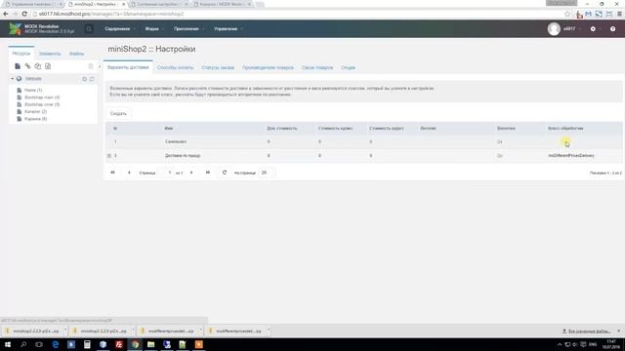The width and height of the screenshot is (625, 351).
Task: Collapse the left resource tree panel arrow
Action: (x=100, y=66)
